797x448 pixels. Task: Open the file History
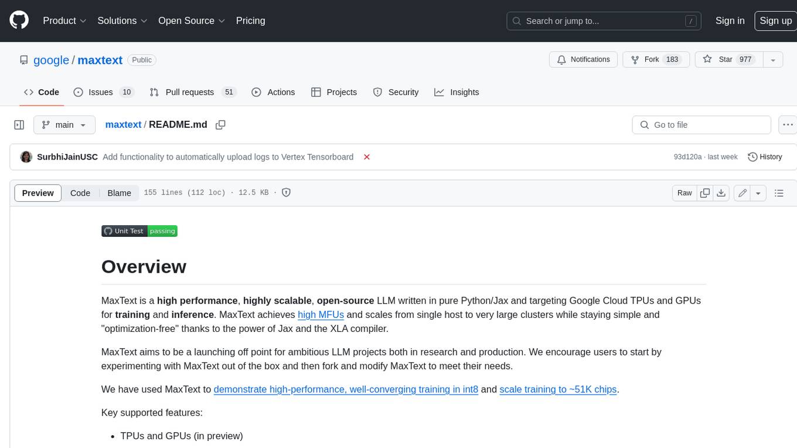(x=765, y=157)
